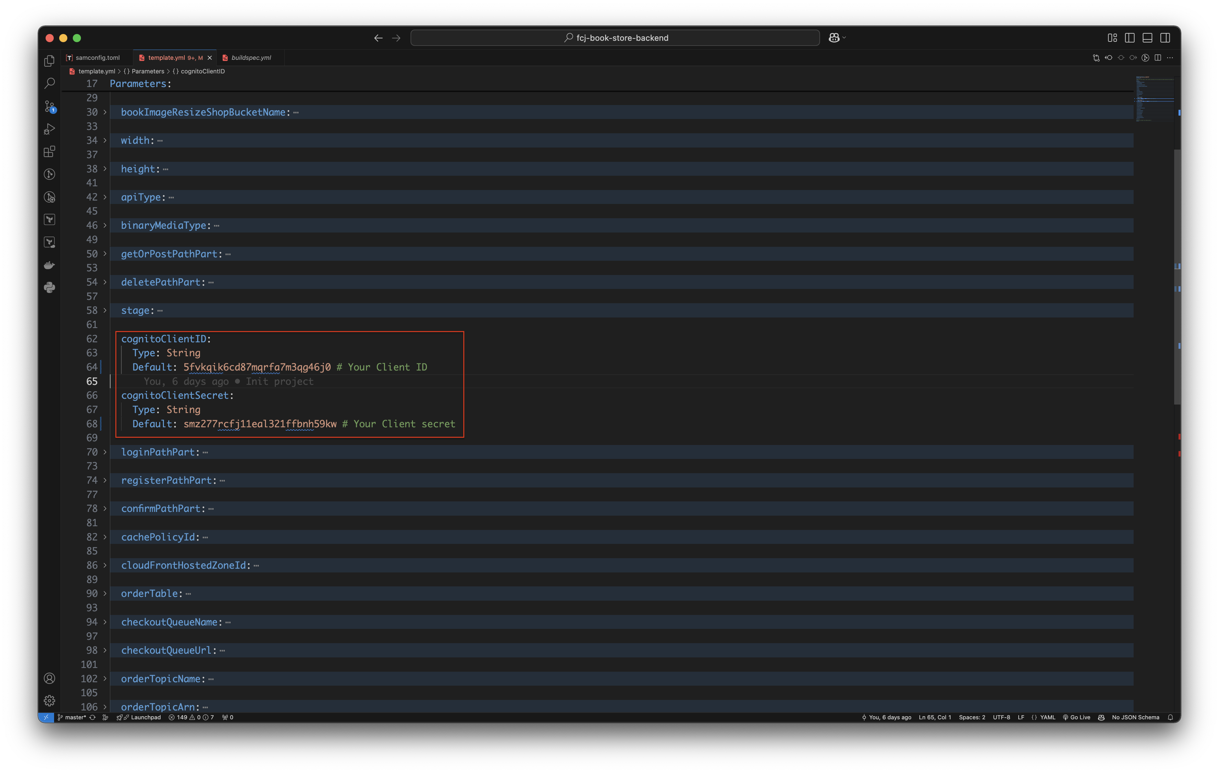
Task: Click the errors and warnings count
Action: (x=191, y=717)
